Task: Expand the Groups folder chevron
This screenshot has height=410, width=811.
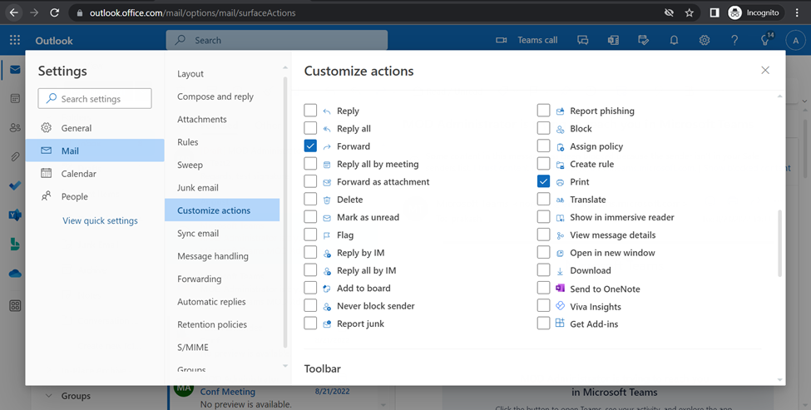Action: pyautogui.click(x=48, y=396)
